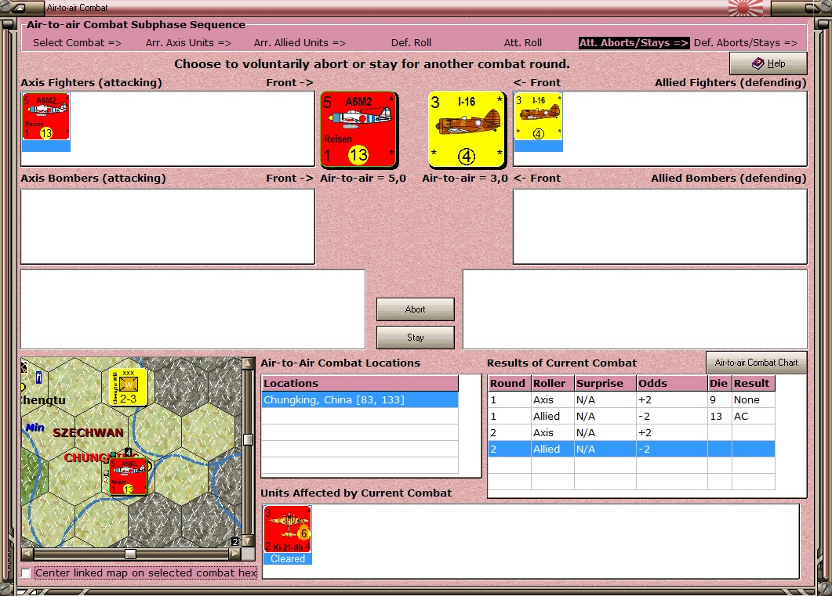The height and width of the screenshot is (596, 832).
Task: Click the yellow 2-3 army counter on map
Action: click(x=128, y=387)
